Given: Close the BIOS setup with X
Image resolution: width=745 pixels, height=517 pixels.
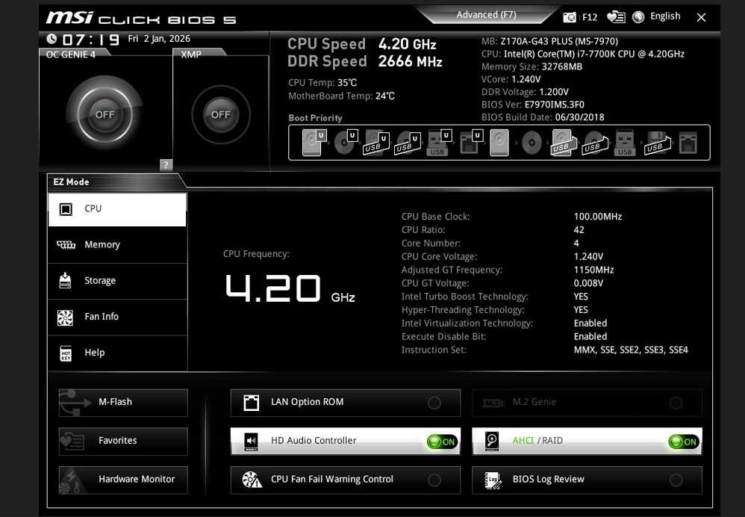Looking at the screenshot, I should coord(701,18).
